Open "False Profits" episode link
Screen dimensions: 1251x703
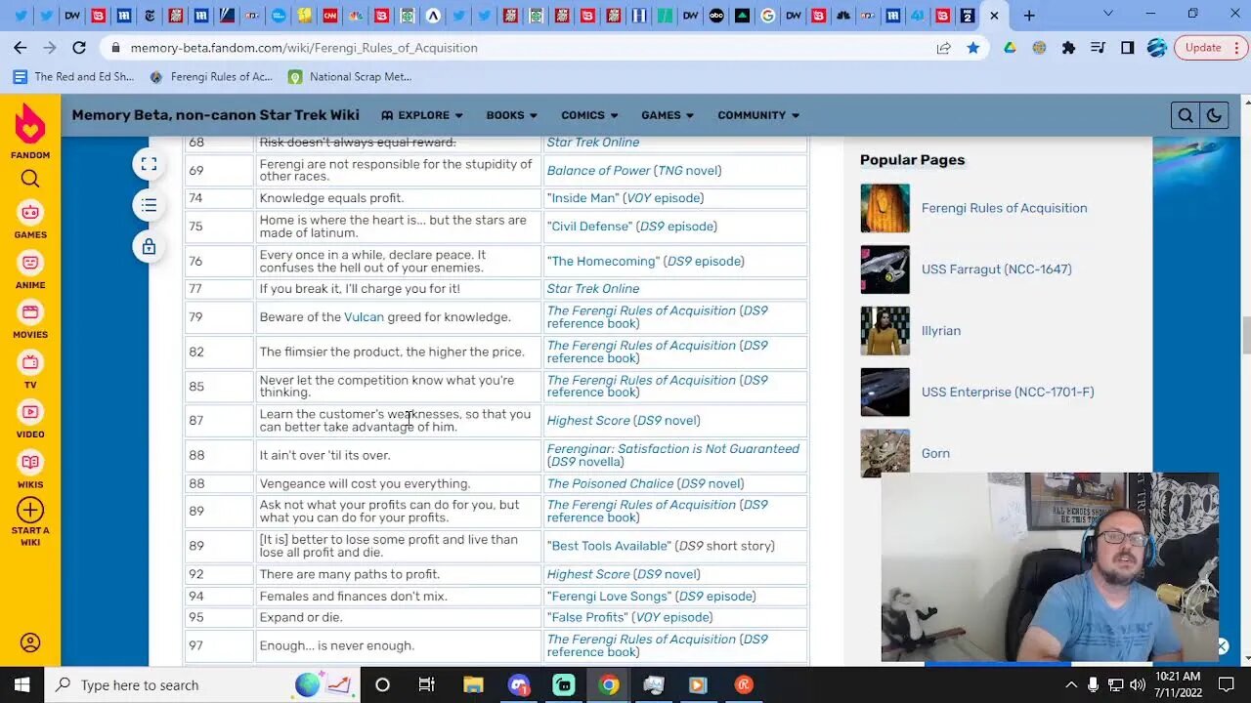point(587,617)
